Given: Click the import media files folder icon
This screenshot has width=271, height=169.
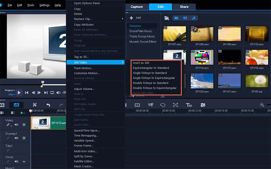Looking at the screenshot, I should click(167, 18).
